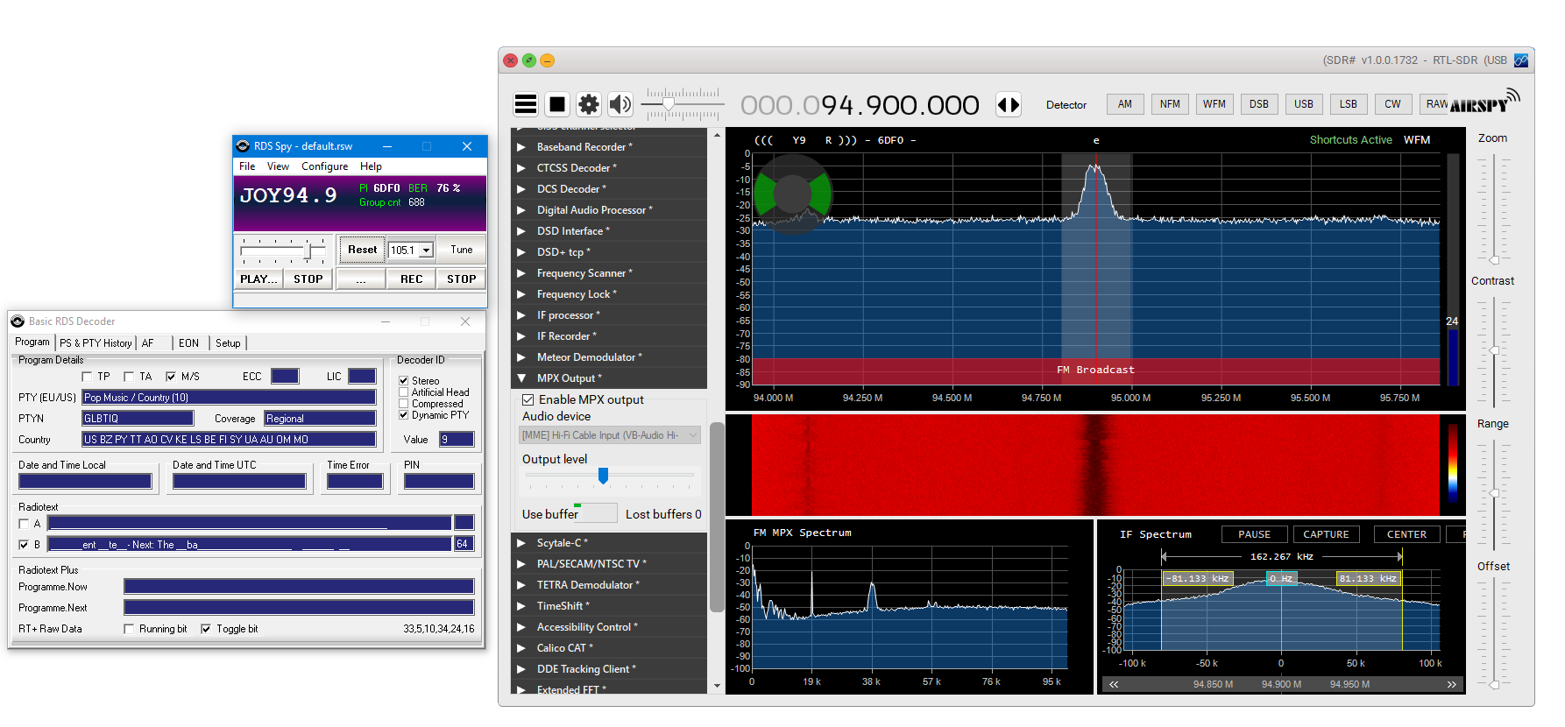This screenshot has height=727, width=1565.
Task: Open the SDR# hamburger menu
Action: tap(526, 105)
